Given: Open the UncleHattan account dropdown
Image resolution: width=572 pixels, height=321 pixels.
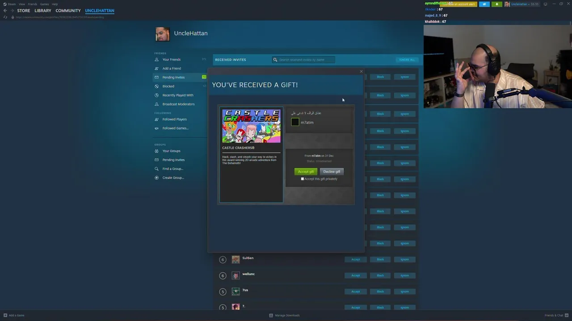Looking at the screenshot, I should [522, 4].
